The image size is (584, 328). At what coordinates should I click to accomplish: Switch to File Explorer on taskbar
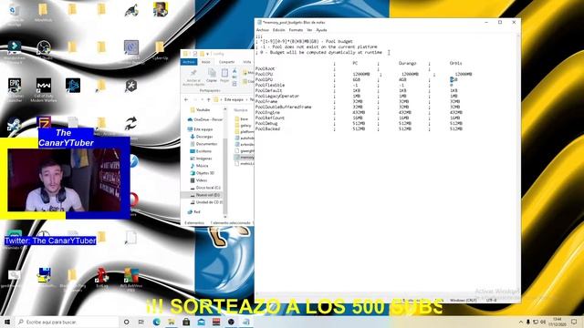[172, 322]
